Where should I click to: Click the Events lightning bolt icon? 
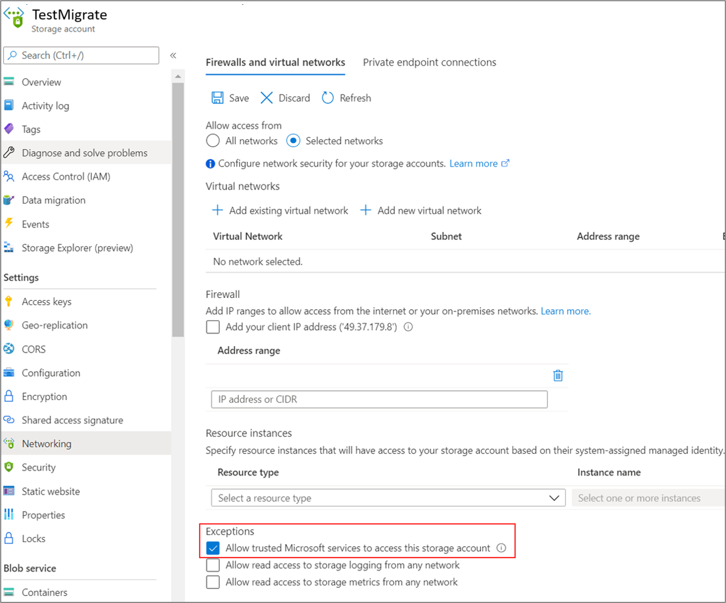pyautogui.click(x=9, y=224)
